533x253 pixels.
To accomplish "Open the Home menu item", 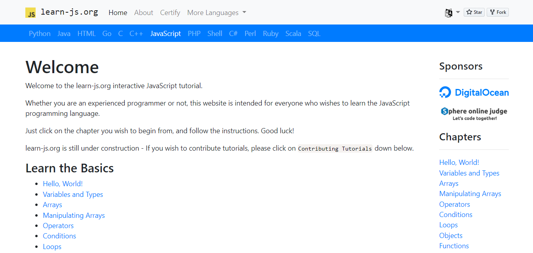I will coord(118,12).
